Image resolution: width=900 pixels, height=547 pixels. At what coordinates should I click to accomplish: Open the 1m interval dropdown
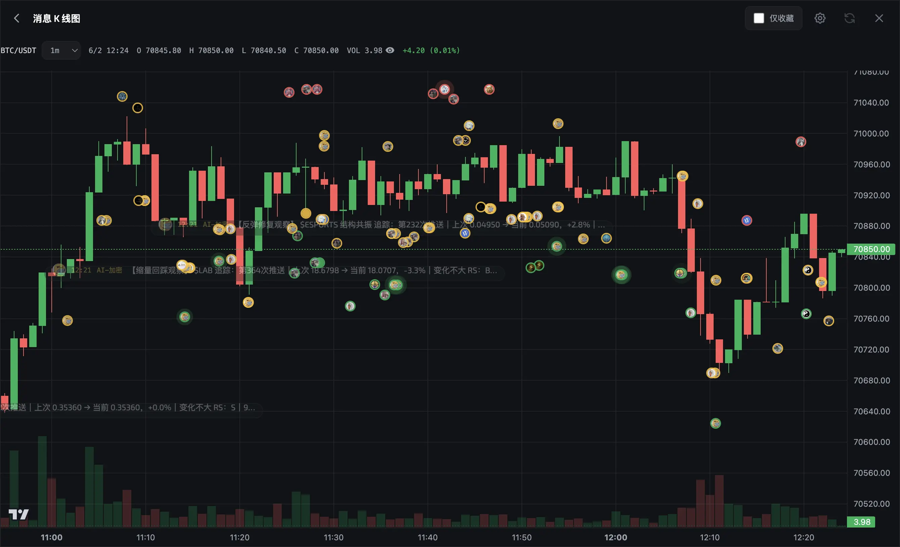pos(61,50)
